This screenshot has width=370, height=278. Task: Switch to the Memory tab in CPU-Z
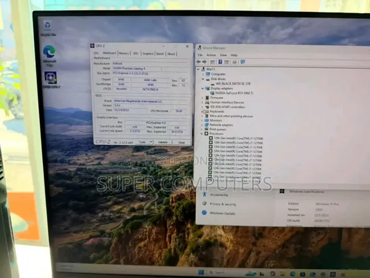click(x=124, y=53)
